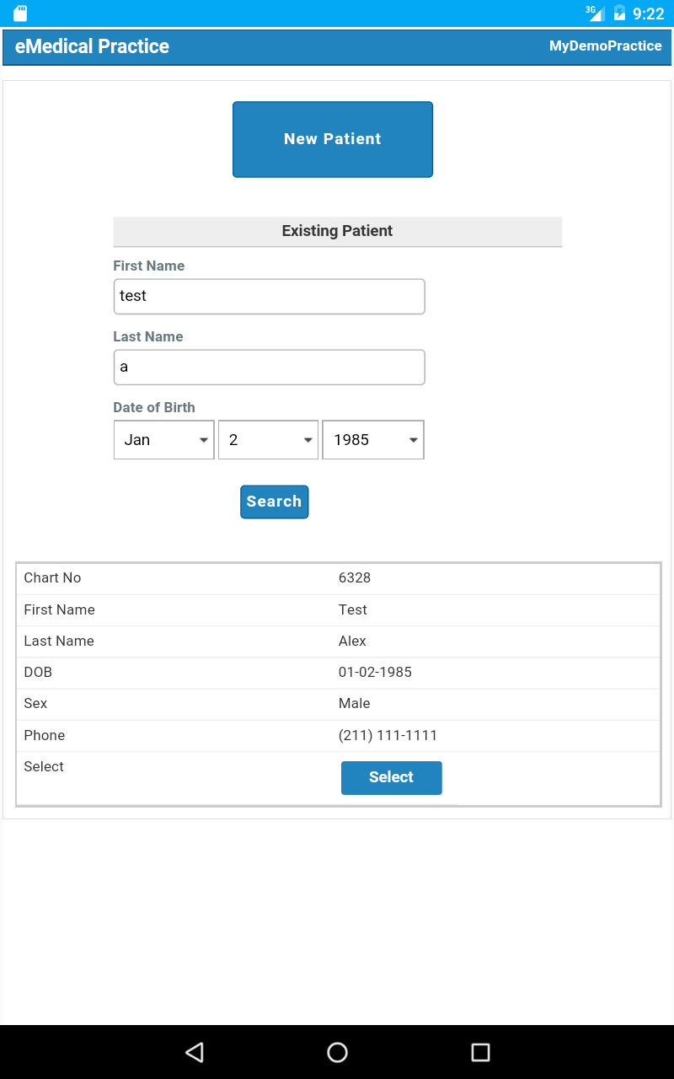
Task: Click the Last Name field containing a
Action: point(269,367)
